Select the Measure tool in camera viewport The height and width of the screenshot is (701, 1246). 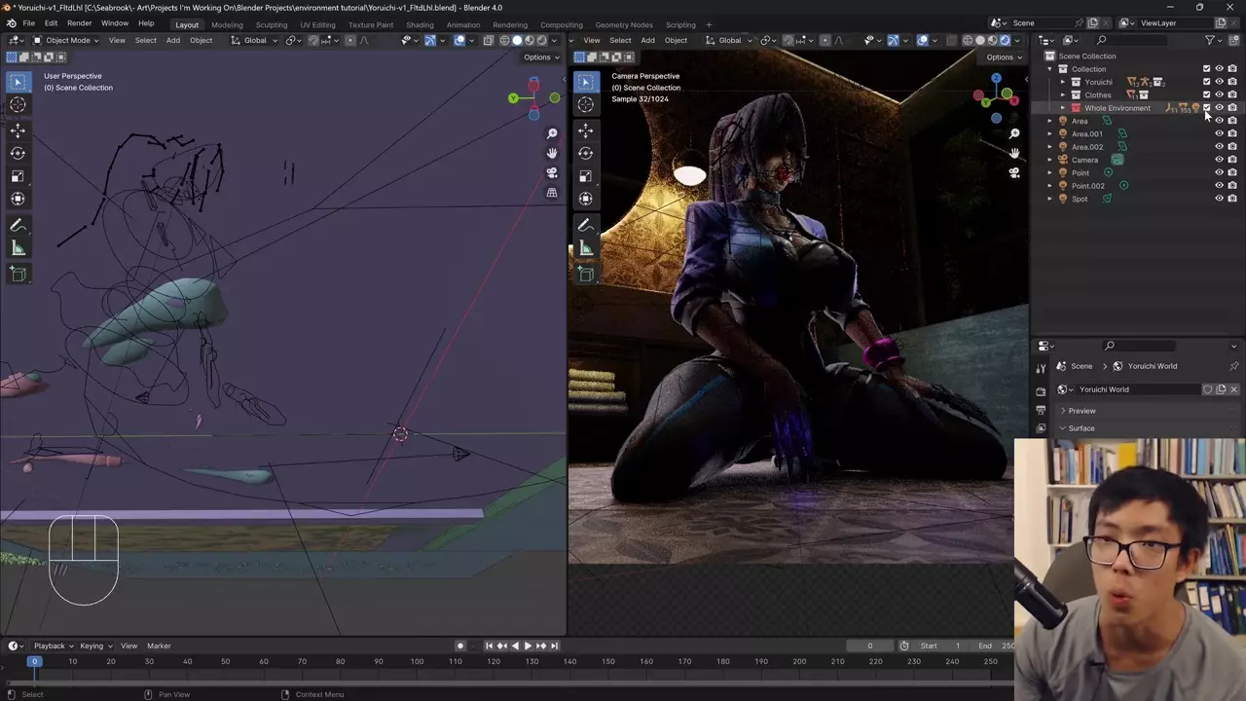pos(585,249)
